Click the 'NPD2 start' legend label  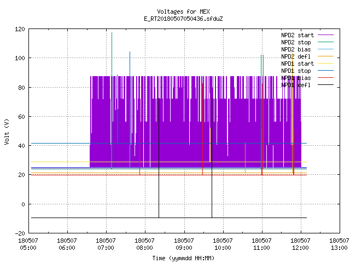pos(297,35)
